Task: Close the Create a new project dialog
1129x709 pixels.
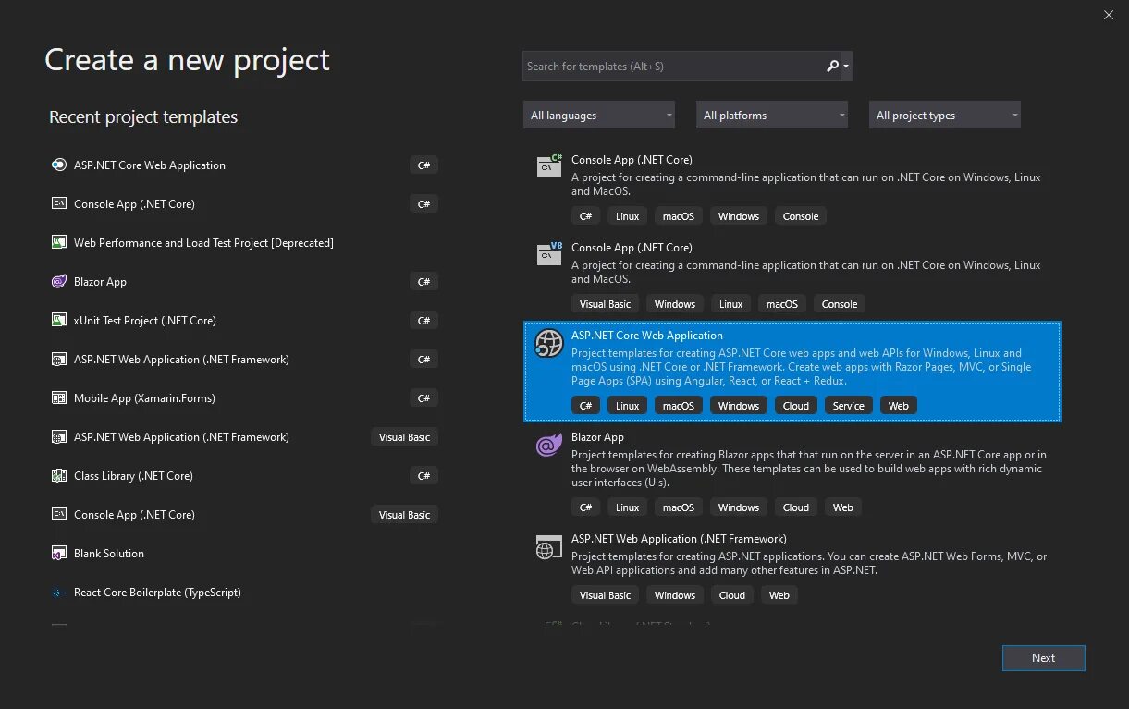Action: click(x=1109, y=15)
